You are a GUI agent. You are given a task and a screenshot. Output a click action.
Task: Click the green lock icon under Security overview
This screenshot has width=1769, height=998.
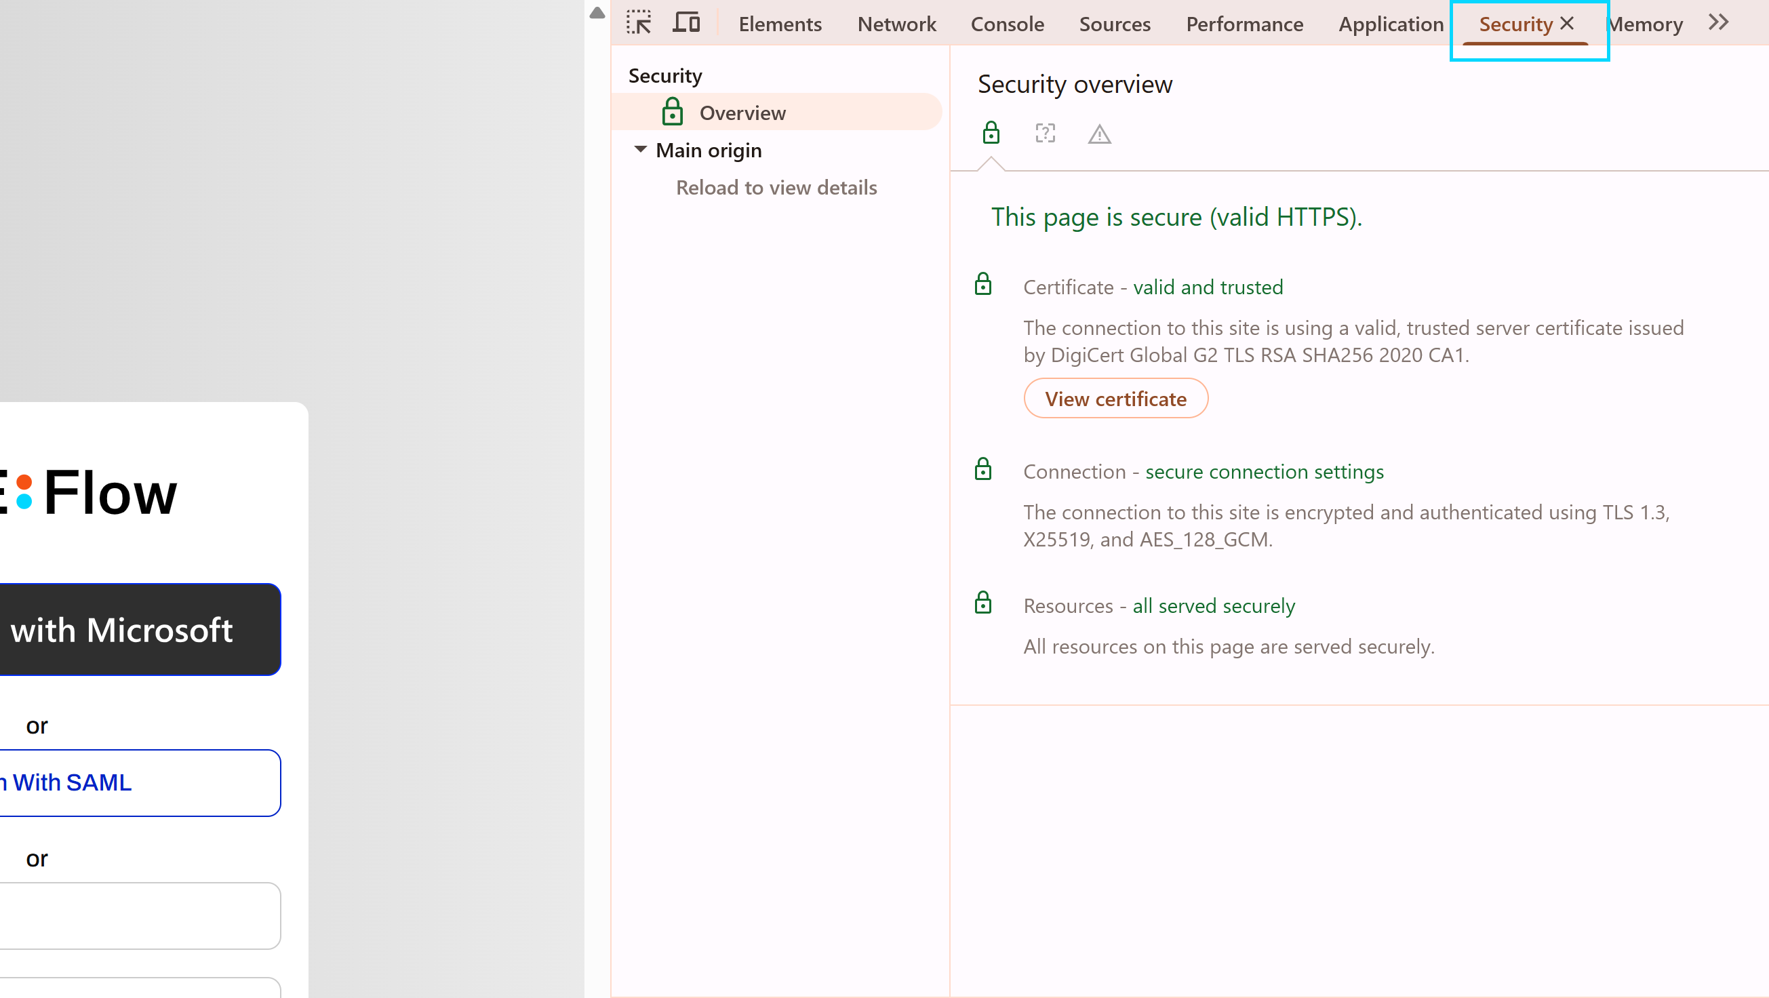(990, 133)
